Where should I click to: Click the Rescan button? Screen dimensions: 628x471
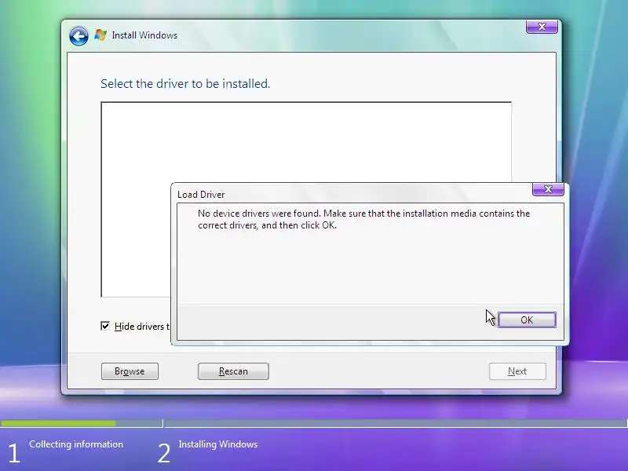click(x=233, y=371)
